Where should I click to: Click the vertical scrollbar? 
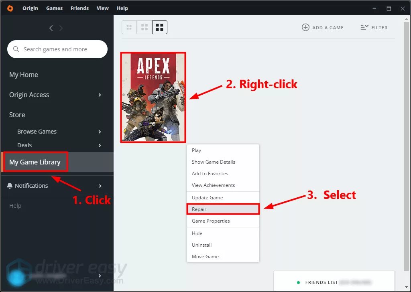point(407,147)
